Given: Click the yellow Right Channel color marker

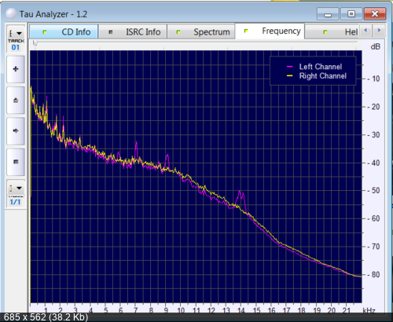Looking at the screenshot, I should [x=289, y=76].
